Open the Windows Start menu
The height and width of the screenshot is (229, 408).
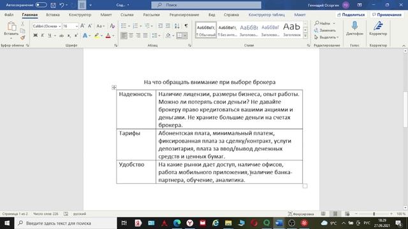point(7,223)
